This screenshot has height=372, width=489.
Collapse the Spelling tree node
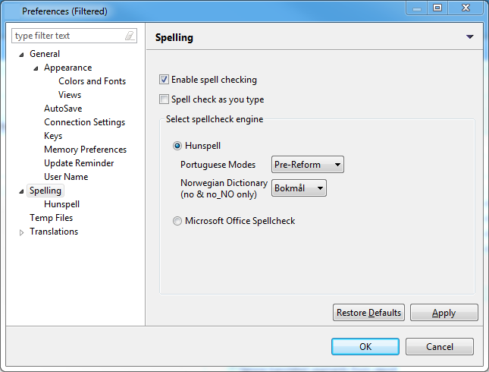tap(21, 191)
